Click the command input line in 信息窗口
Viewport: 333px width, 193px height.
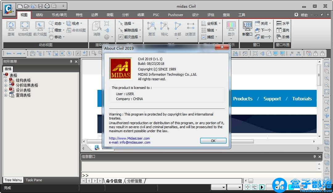pos(202,175)
